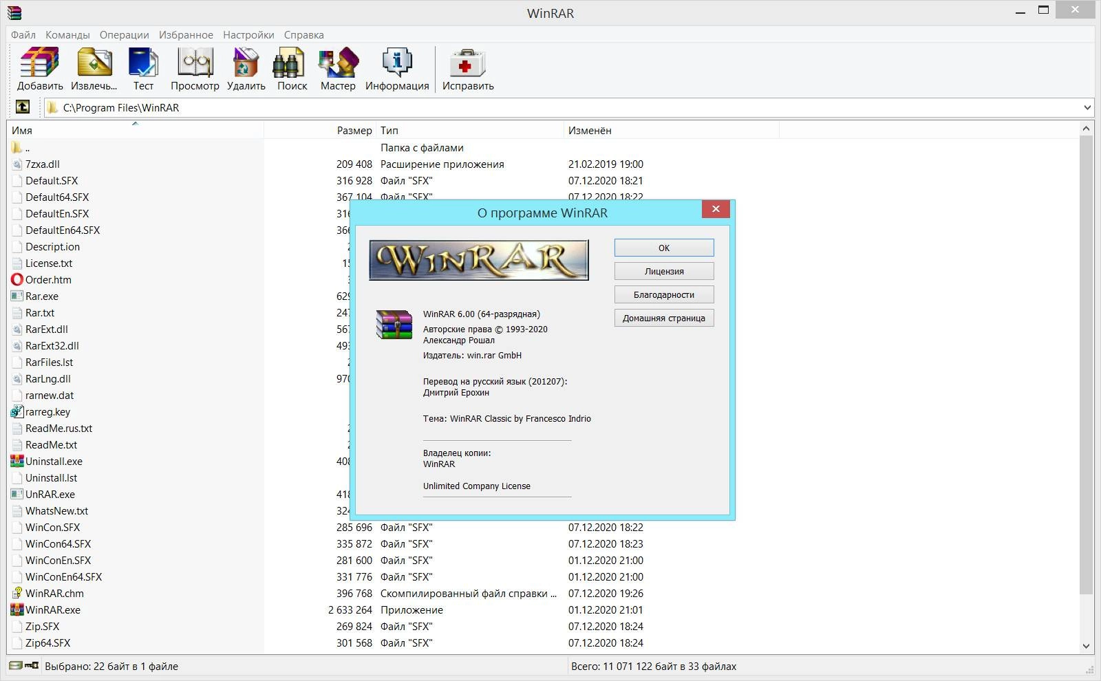Sort by the Имя column header

point(135,130)
